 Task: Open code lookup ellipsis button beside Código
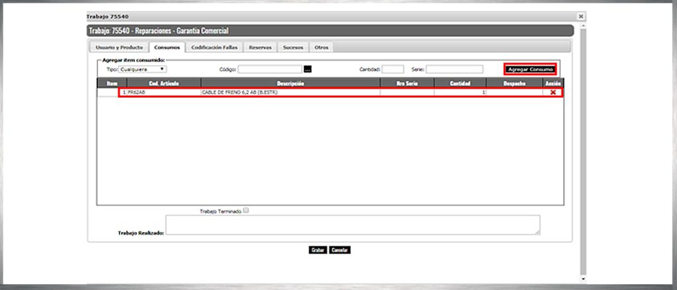(307, 69)
